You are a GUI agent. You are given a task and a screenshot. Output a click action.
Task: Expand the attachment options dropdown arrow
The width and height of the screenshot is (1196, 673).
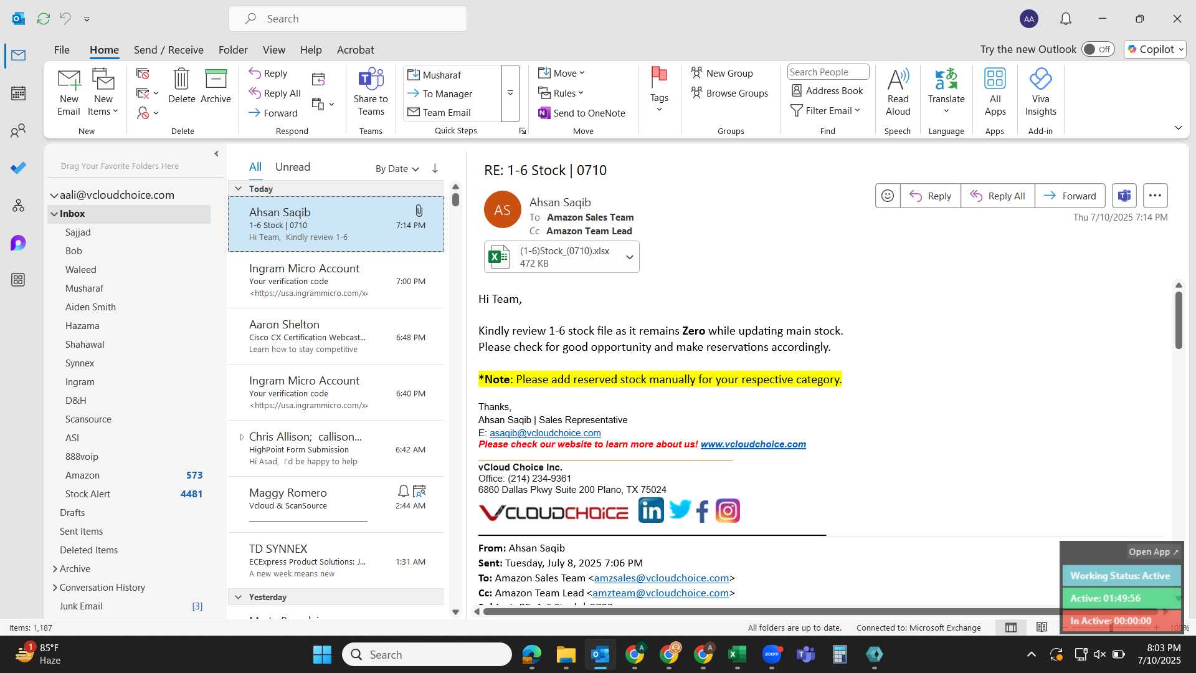coord(629,257)
